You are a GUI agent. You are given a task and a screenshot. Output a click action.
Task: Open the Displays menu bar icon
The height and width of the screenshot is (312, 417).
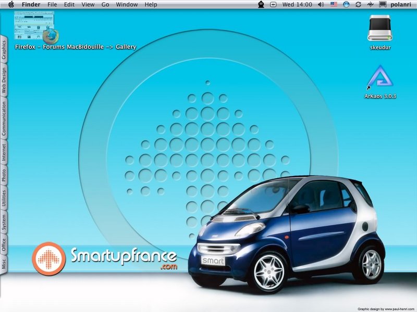pyautogui.click(x=383, y=5)
